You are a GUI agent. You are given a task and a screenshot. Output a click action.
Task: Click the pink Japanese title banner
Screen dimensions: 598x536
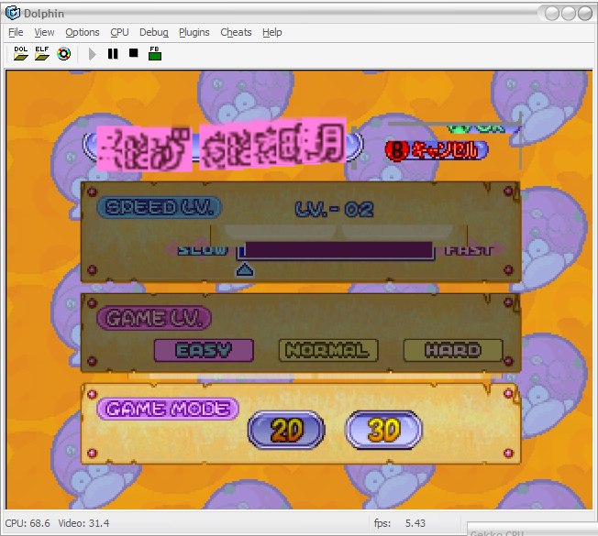221,145
